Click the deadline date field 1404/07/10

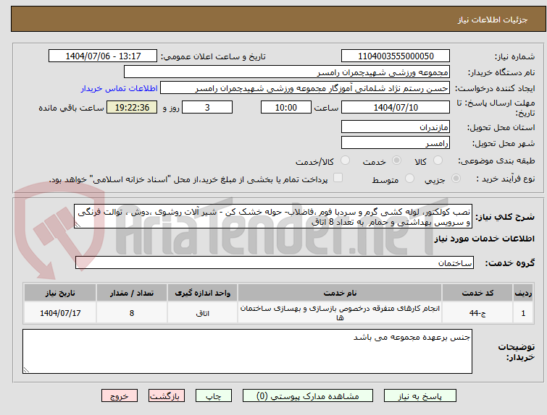[396, 107]
